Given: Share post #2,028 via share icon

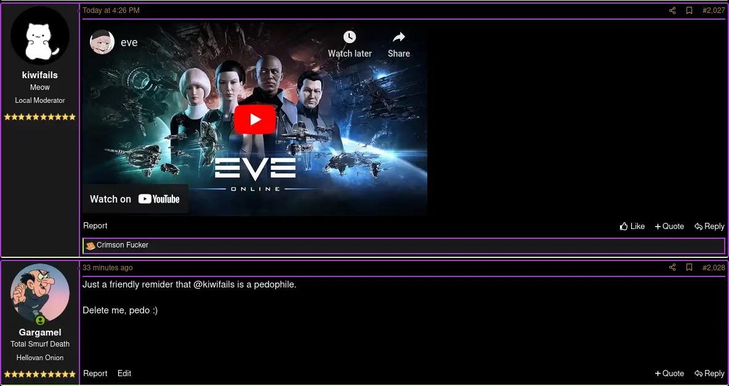Looking at the screenshot, I should tap(672, 268).
